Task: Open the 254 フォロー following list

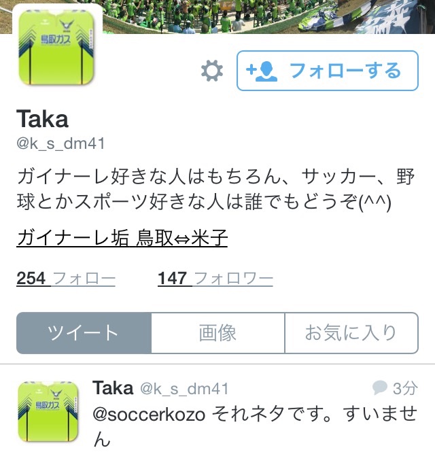Action: [66, 279]
